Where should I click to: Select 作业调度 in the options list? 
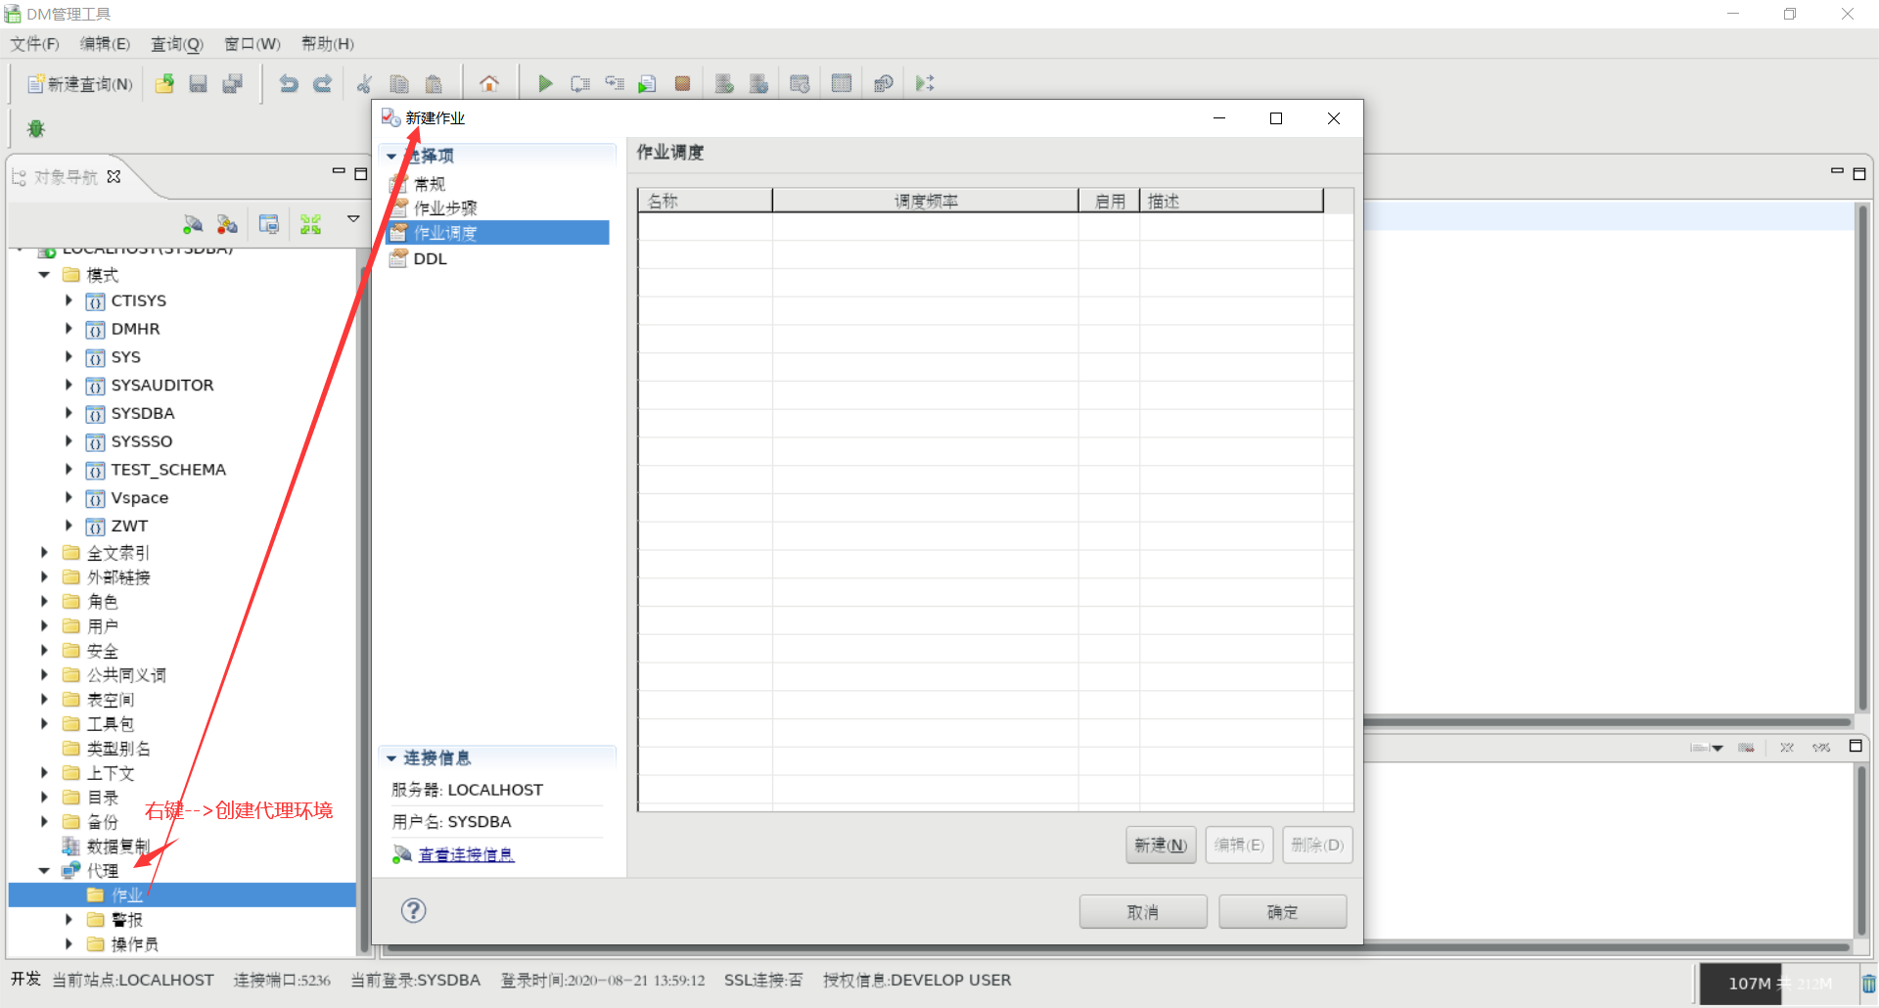498,233
